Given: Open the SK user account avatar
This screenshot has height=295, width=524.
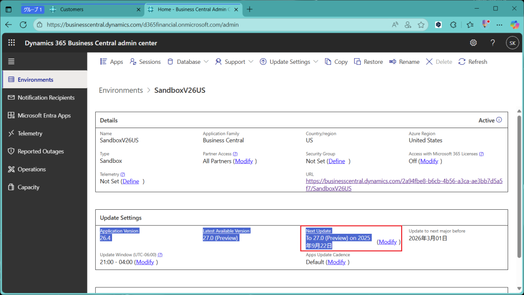Looking at the screenshot, I should pos(512,43).
